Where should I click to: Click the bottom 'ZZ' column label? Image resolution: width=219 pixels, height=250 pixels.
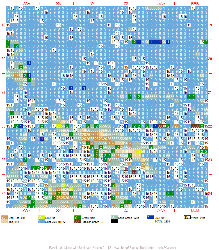tap(126, 210)
